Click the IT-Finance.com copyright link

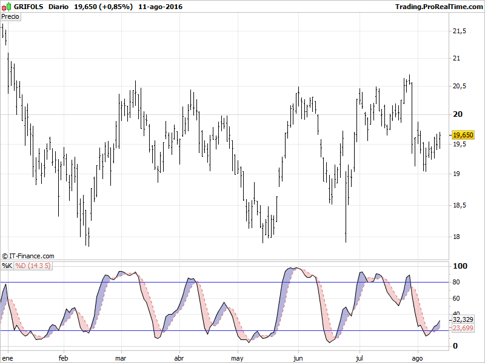tap(28, 257)
